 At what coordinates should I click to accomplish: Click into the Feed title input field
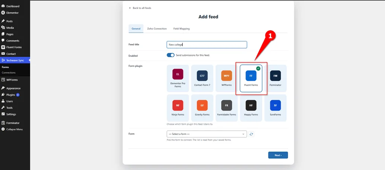click(206, 45)
